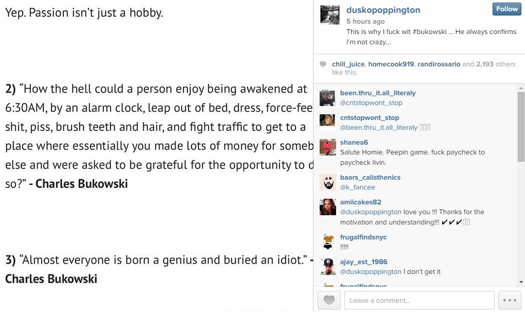The width and height of the screenshot is (525, 312).
Task: Open cntstopwont_stop's profile picture
Action: click(328, 123)
